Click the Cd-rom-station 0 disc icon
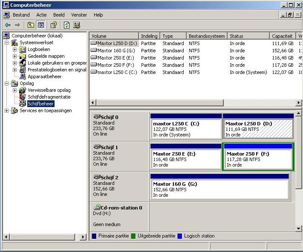 pos(97,207)
